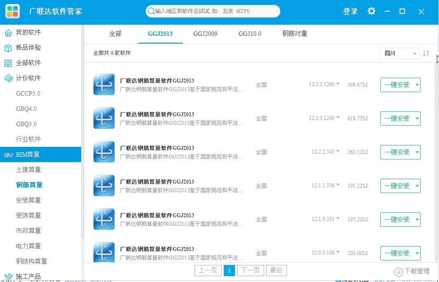Click the 广联达软件管家 app logo
The height and width of the screenshot is (282, 439).
click(x=12, y=12)
